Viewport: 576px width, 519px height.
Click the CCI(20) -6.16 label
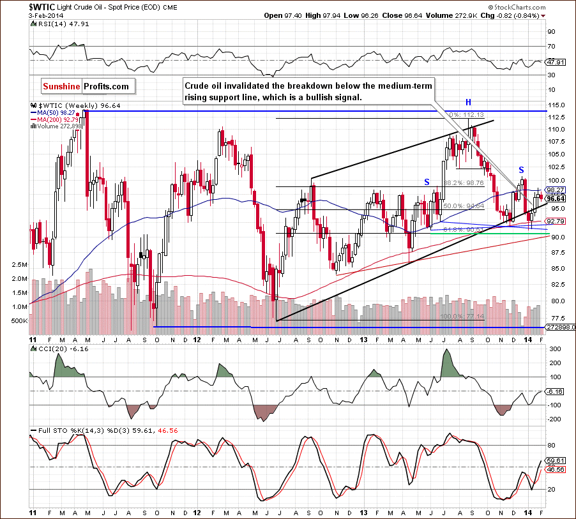tap(64, 349)
